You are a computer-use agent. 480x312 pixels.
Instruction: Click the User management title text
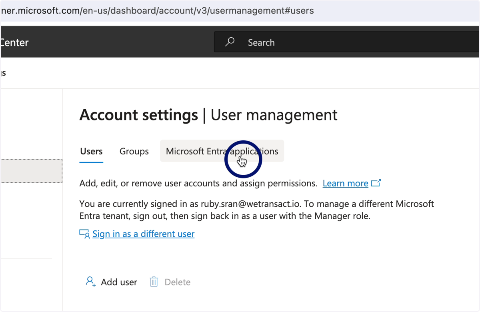tap(274, 115)
